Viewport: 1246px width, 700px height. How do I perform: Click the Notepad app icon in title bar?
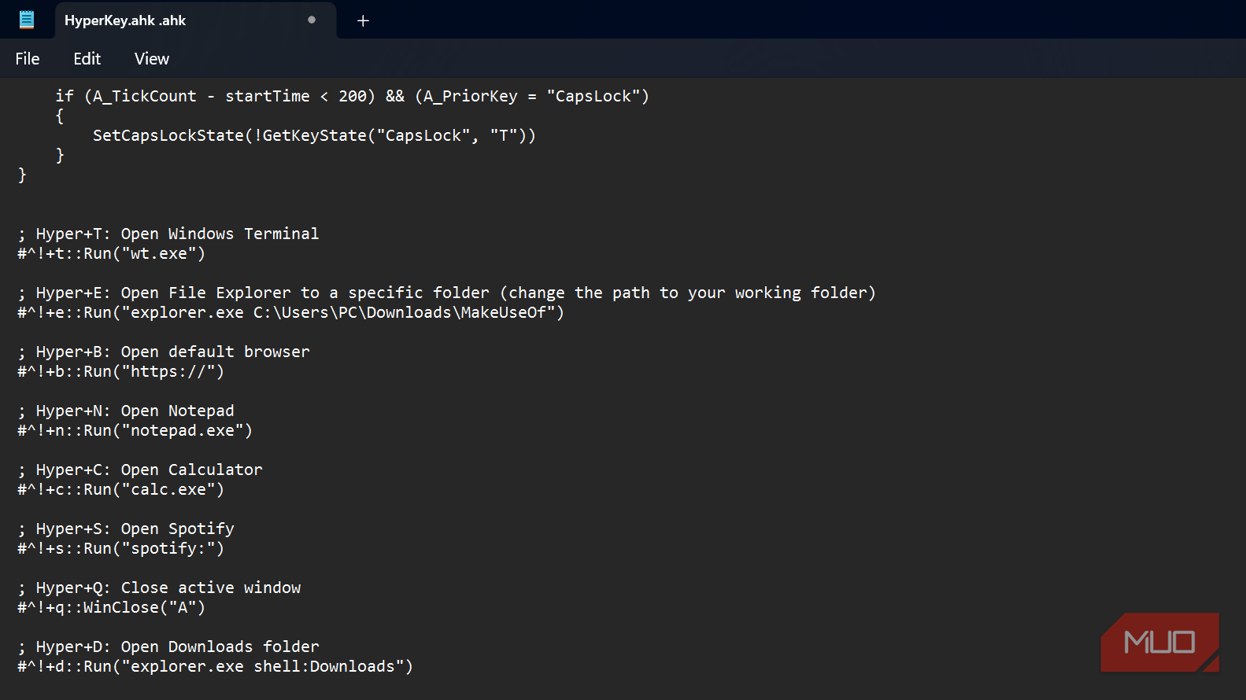27,20
